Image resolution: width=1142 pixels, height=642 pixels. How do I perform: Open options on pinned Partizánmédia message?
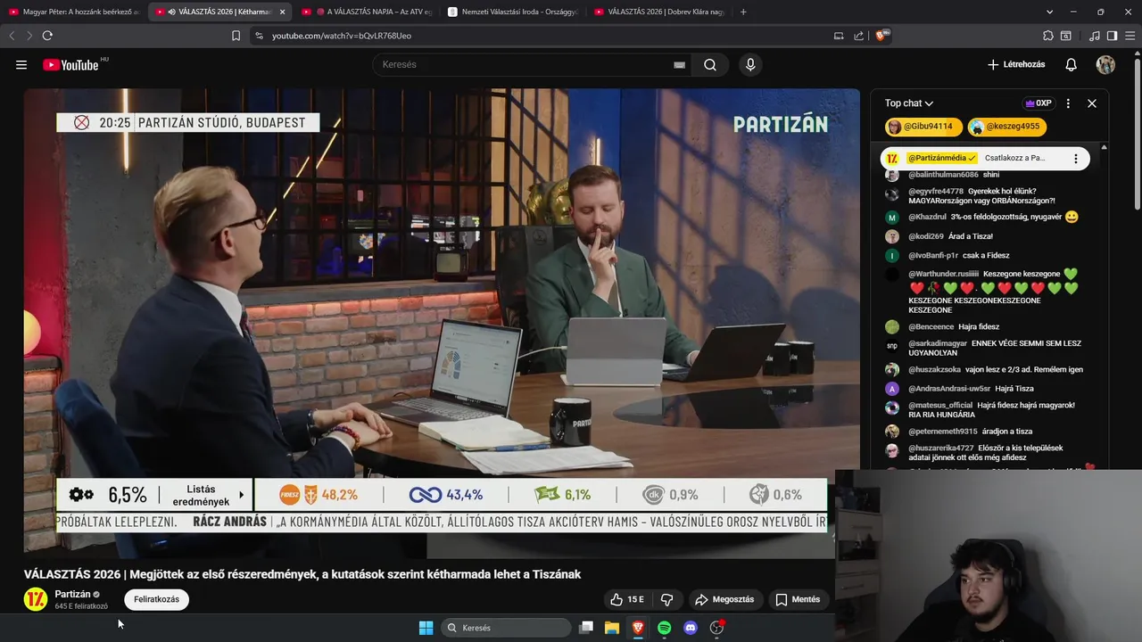[1075, 159]
